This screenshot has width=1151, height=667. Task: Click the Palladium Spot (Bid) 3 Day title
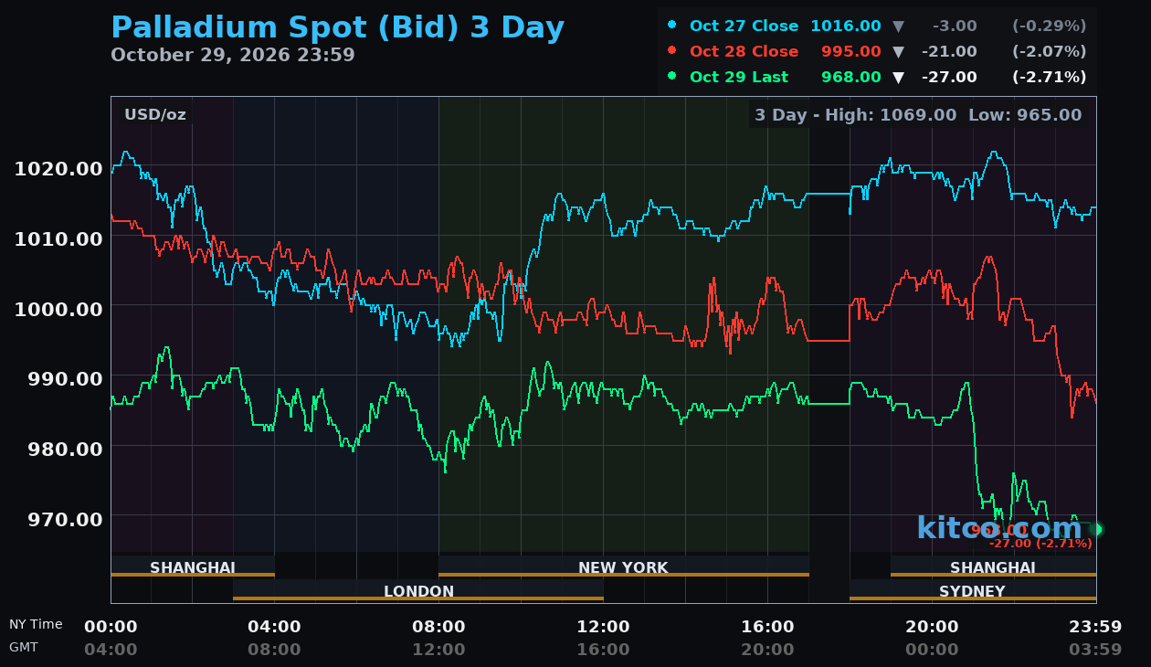[337, 28]
